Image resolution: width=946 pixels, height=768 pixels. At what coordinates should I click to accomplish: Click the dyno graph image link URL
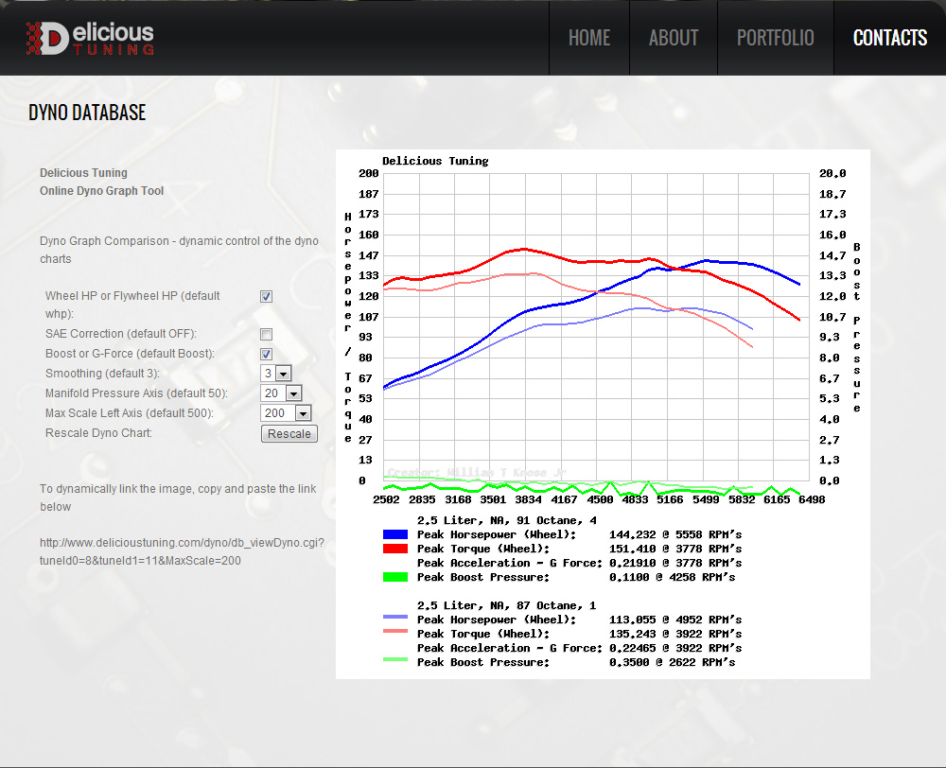182,551
